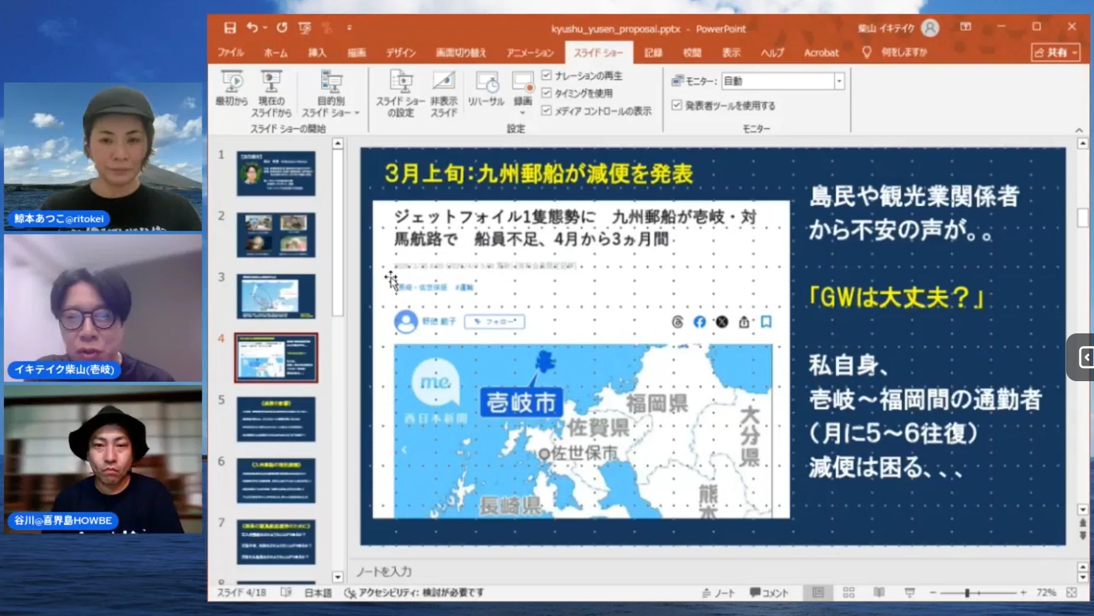Undo the last action
1094x616 pixels.
pos(253,28)
